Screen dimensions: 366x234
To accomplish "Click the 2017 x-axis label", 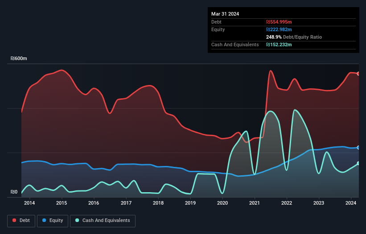I will point(126,203).
